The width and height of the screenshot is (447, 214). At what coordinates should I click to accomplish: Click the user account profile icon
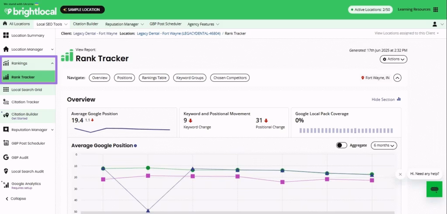435,24
